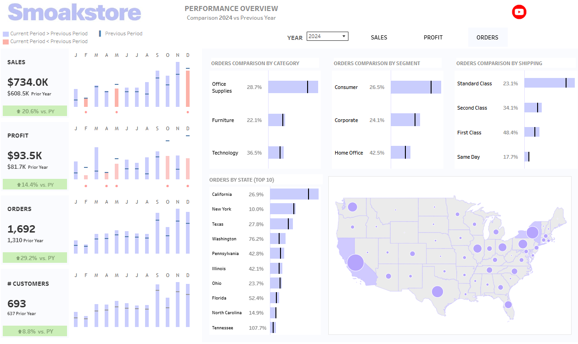Open the YouTube icon link
Image resolution: width=578 pixels, height=344 pixels.
519,12
